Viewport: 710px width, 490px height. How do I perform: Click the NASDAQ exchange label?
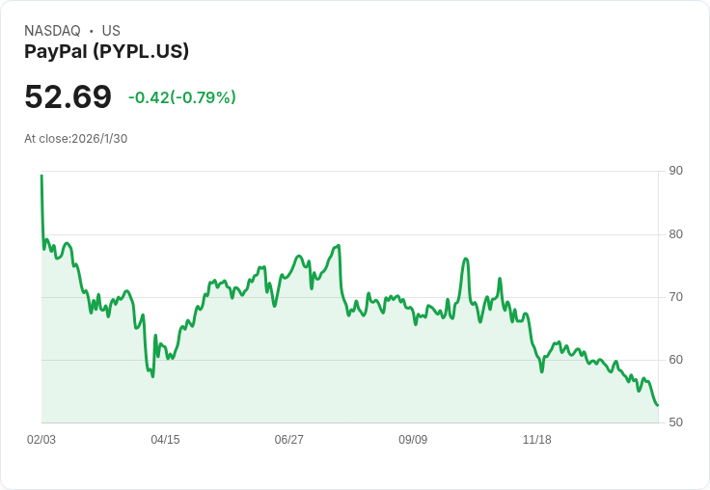pos(52,31)
